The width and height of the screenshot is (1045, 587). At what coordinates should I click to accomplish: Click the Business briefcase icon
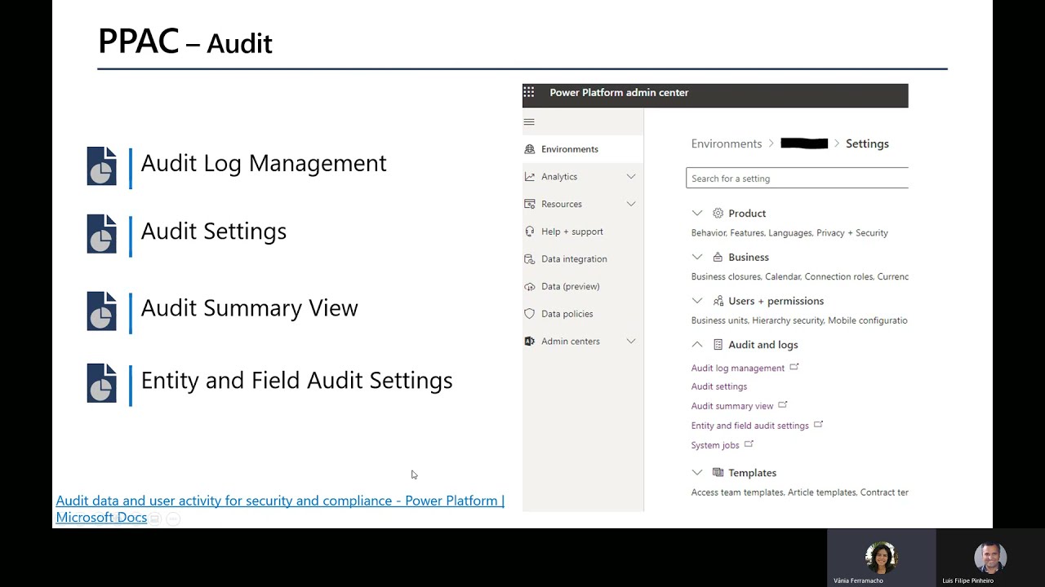click(718, 257)
